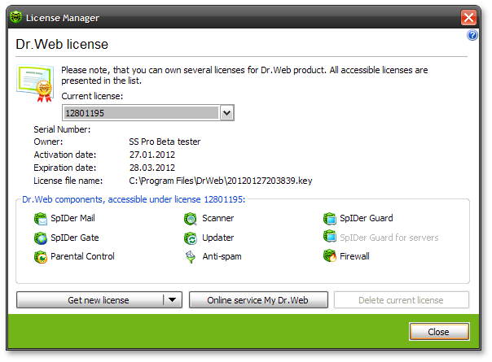492x362 pixels.
Task: Open Online service My Dr.Web
Action: pyautogui.click(x=258, y=300)
